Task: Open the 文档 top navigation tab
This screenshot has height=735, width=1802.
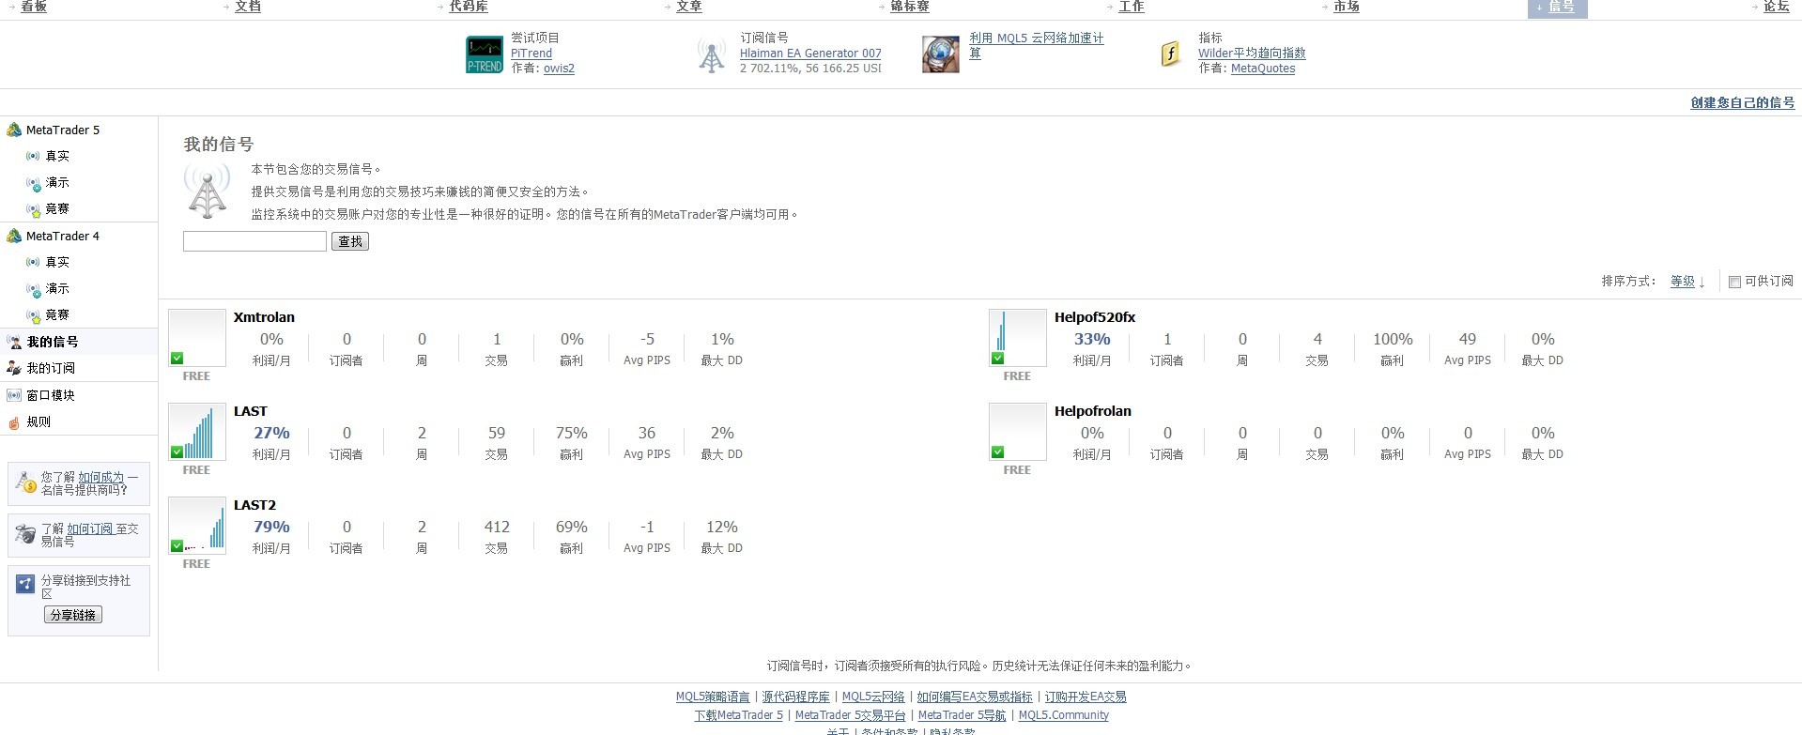Action: [248, 7]
